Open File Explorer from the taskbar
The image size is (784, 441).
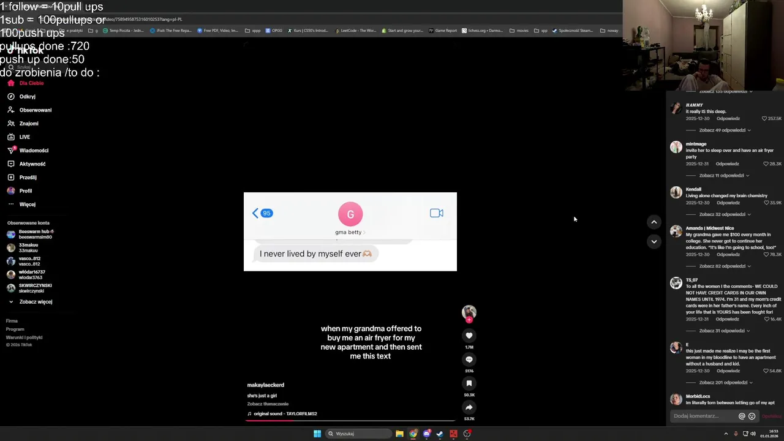(399, 434)
